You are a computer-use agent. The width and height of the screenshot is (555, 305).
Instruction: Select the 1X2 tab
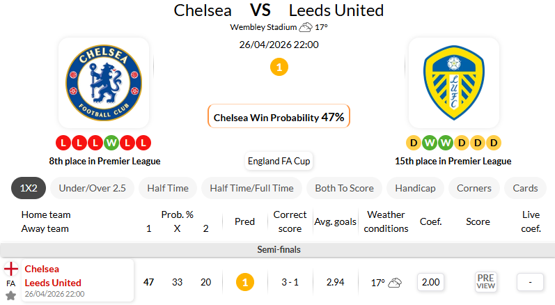tap(29, 188)
